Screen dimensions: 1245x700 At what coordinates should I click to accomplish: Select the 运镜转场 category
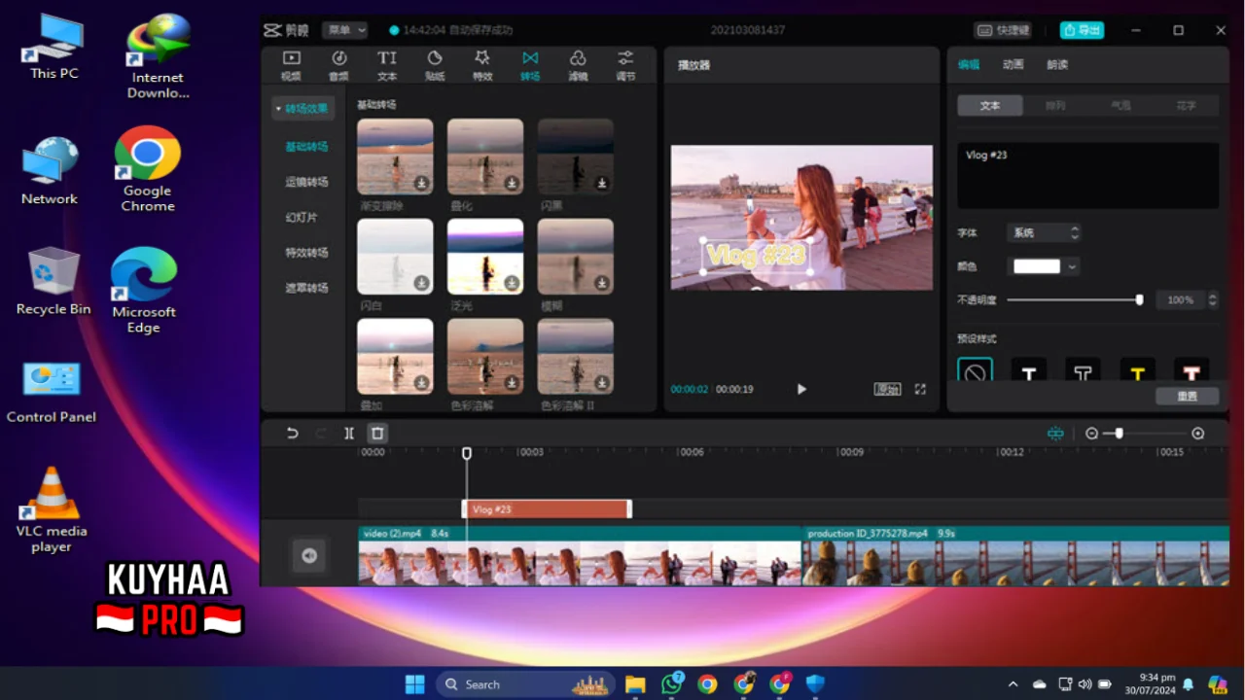(306, 182)
